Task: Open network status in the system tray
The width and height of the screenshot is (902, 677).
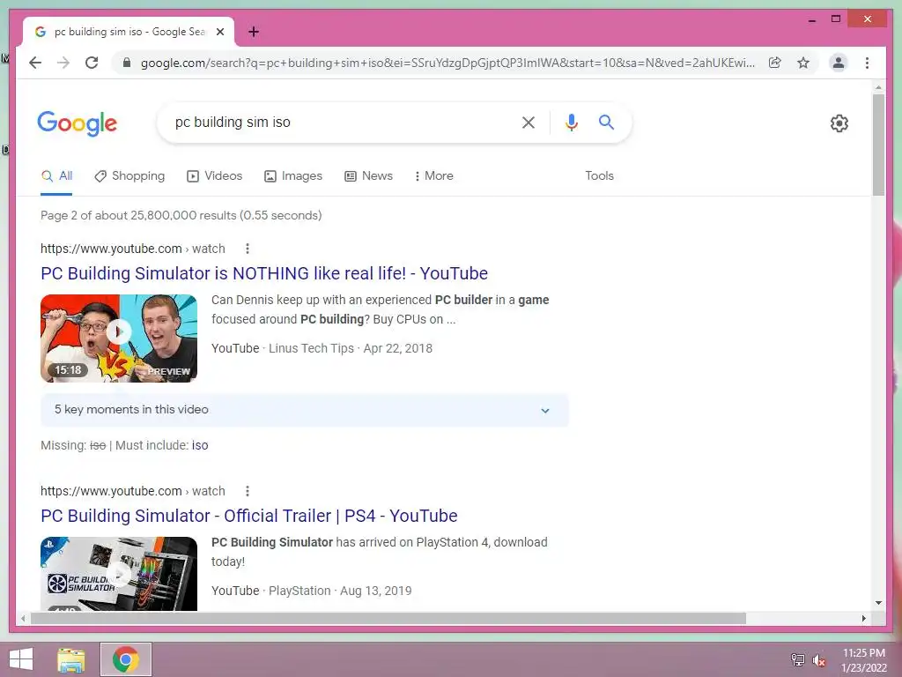Action: pyautogui.click(x=797, y=659)
